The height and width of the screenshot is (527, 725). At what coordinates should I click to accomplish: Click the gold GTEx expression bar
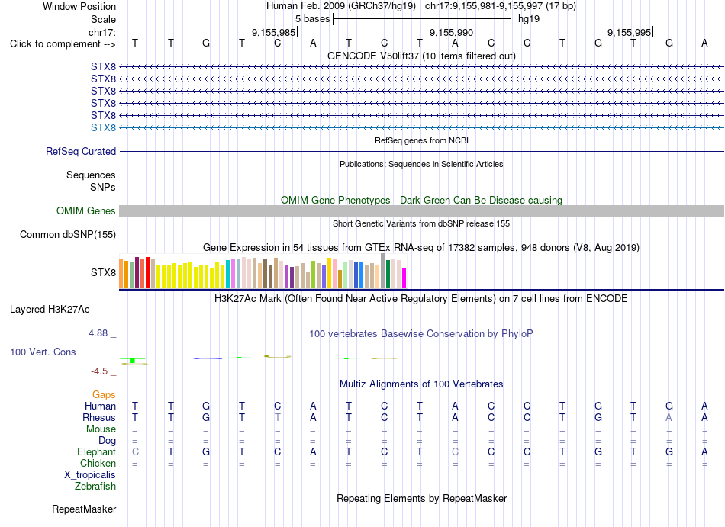[x=329, y=273]
